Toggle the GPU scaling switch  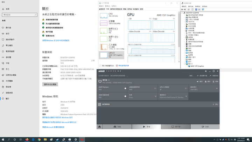point(186,88)
